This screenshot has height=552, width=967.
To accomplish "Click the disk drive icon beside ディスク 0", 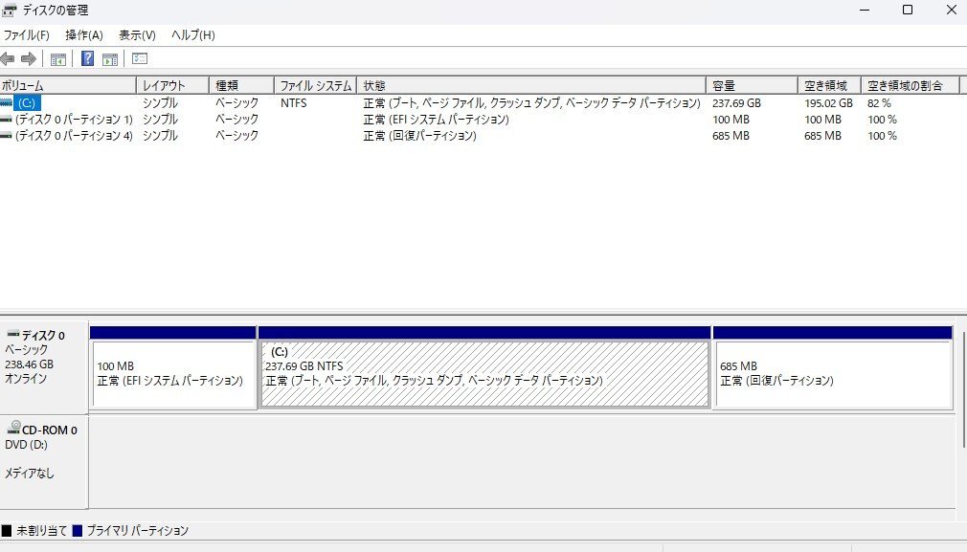I will click(x=11, y=335).
